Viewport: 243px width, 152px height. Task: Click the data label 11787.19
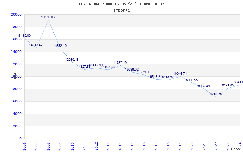[x=120, y=63]
